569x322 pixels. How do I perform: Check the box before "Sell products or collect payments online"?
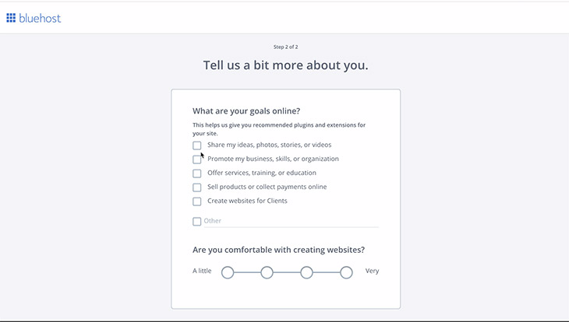point(197,187)
